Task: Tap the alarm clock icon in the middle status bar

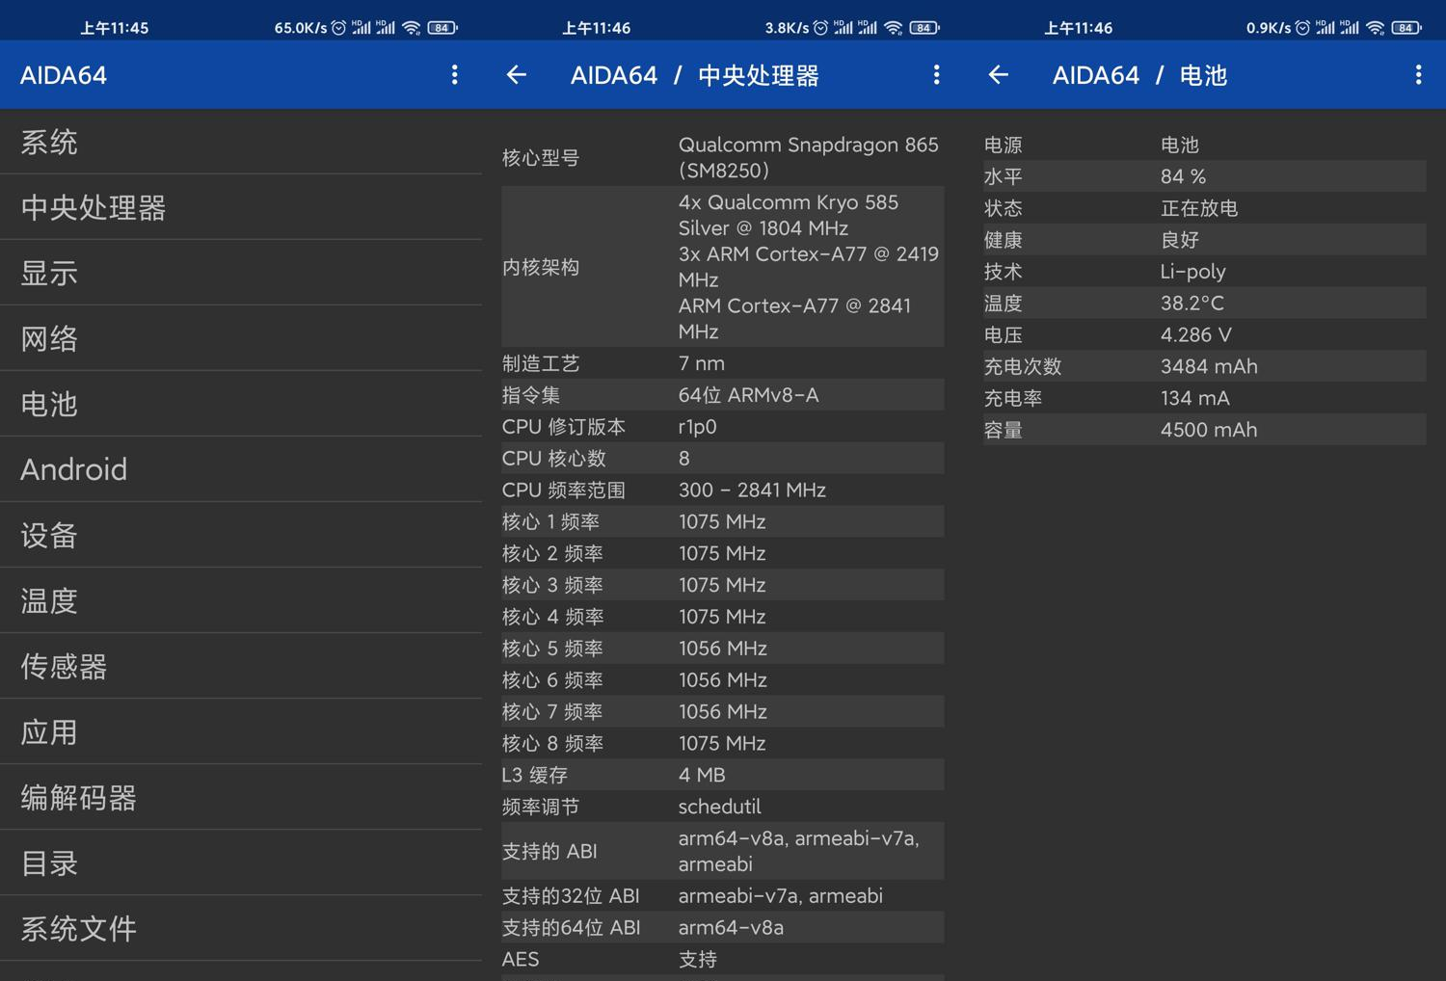Action: (820, 28)
